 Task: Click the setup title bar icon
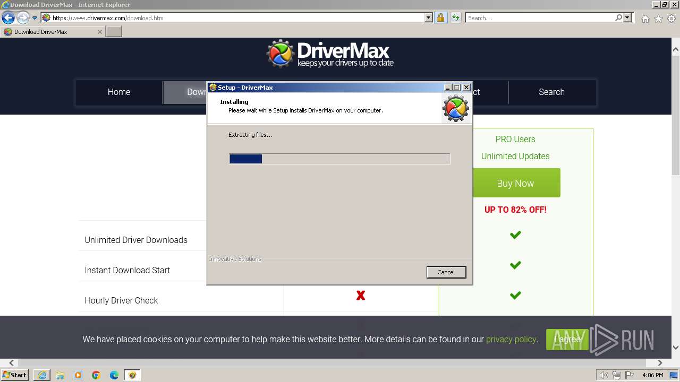pos(213,88)
